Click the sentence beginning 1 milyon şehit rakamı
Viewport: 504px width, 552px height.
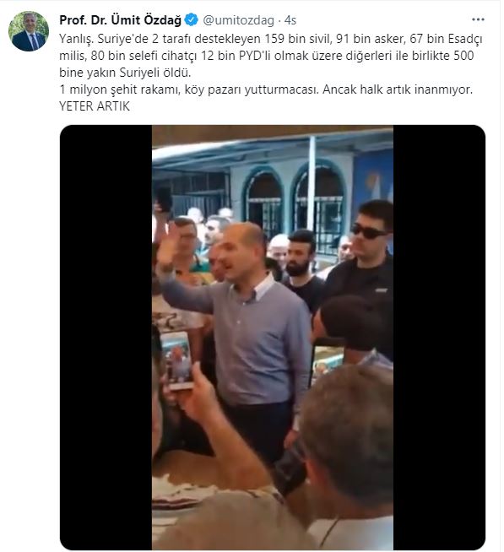point(266,89)
